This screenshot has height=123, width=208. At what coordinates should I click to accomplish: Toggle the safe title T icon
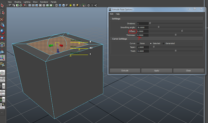pyautogui.click(x=51, y=5)
